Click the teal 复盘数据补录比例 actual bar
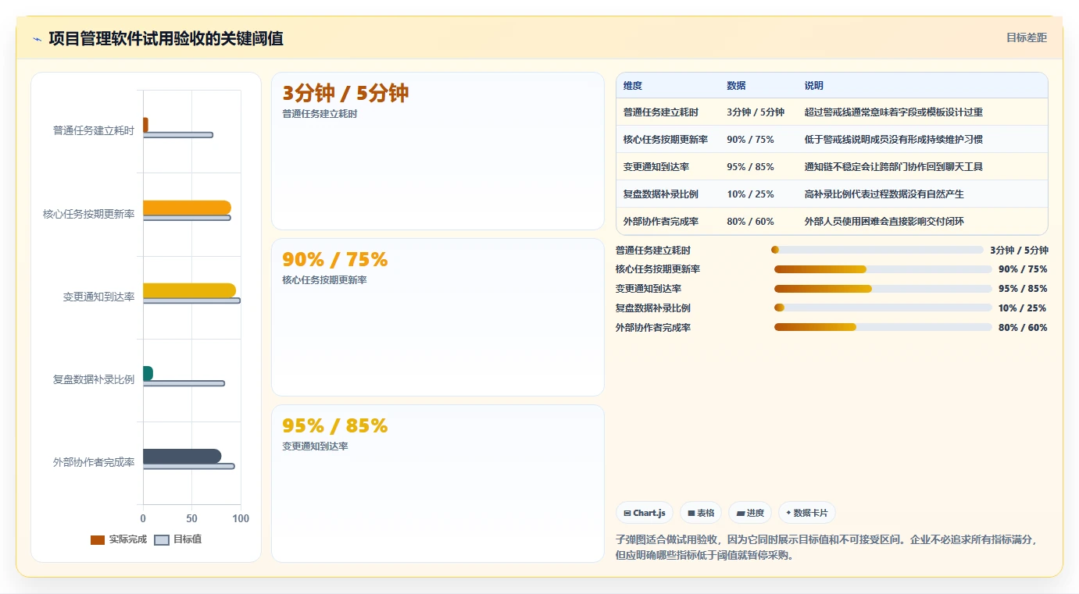 pos(148,373)
